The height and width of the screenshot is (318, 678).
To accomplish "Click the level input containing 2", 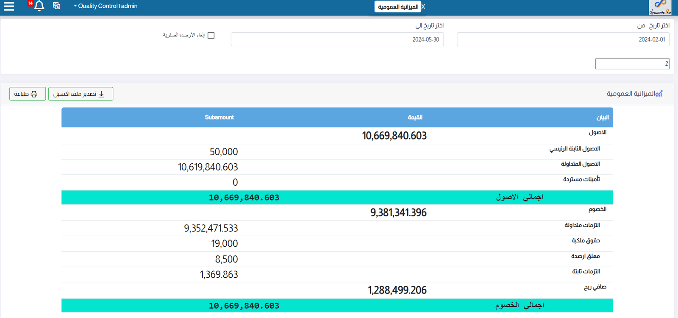I will pos(632,64).
